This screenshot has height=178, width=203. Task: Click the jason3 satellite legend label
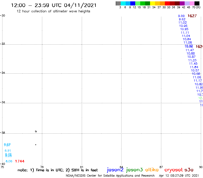tap(134, 170)
